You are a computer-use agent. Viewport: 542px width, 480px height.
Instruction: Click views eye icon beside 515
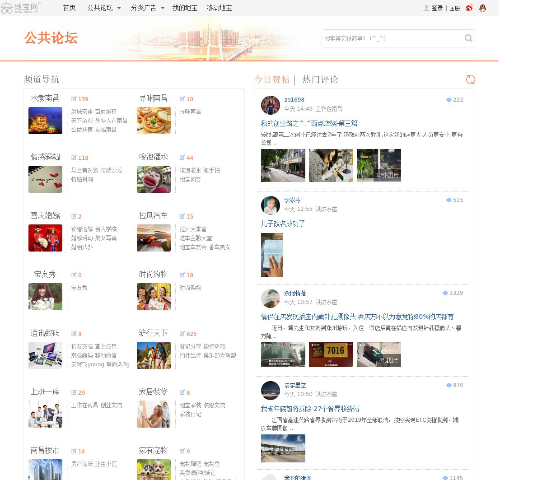449,200
